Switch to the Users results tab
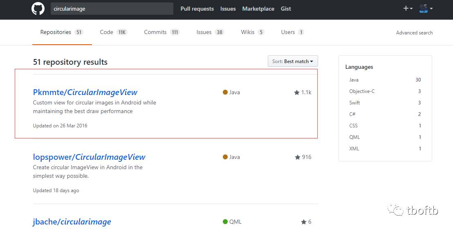Viewport: 453px width, 229px height. (x=292, y=32)
